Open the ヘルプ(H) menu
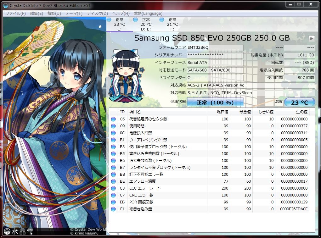 121,14
